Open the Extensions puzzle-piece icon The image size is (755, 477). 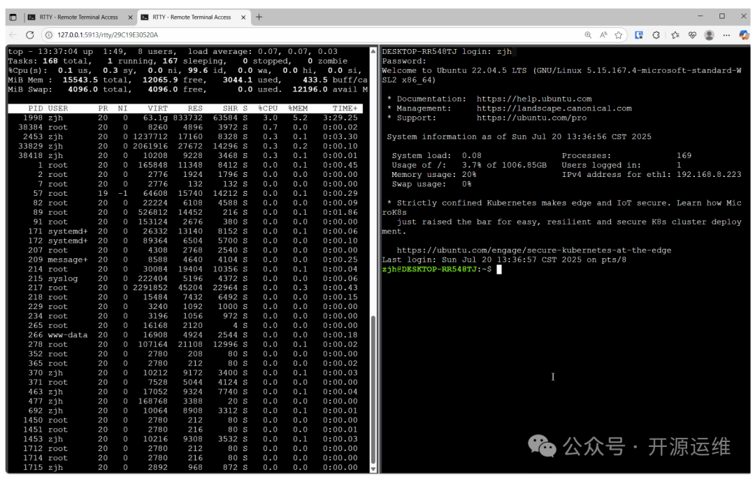656,35
